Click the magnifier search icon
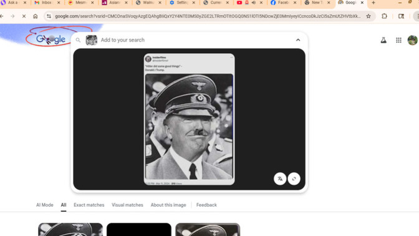 [x=78, y=40]
